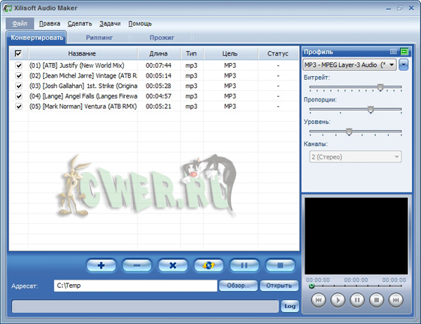This screenshot has height=324, width=421.
Task: Select the row (01) [ATB] Justify (New World Mix)
Action: click(x=154, y=65)
